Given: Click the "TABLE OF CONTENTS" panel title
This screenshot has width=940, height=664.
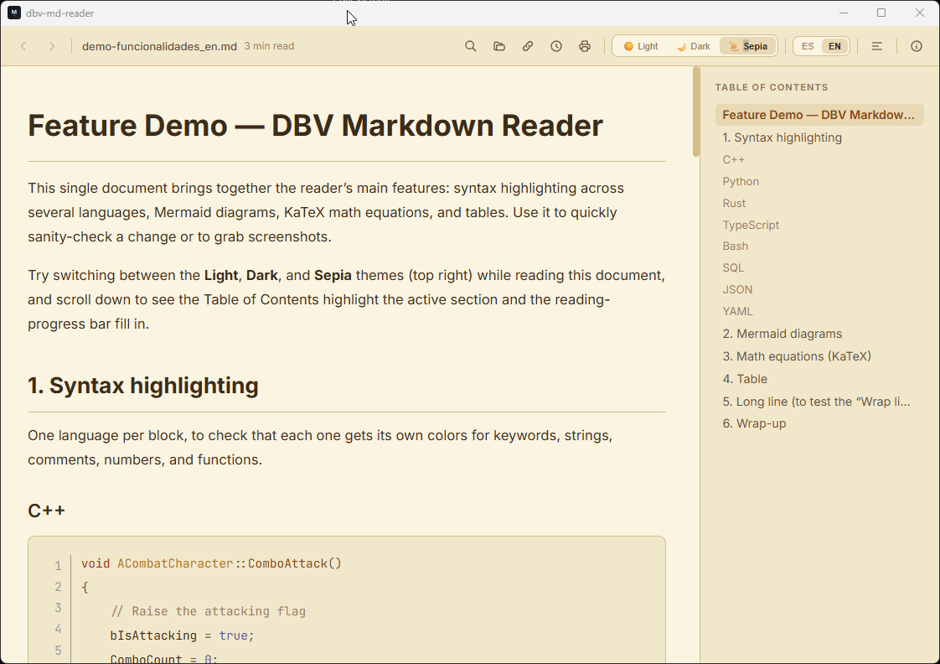Looking at the screenshot, I should click(x=772, y=87).
